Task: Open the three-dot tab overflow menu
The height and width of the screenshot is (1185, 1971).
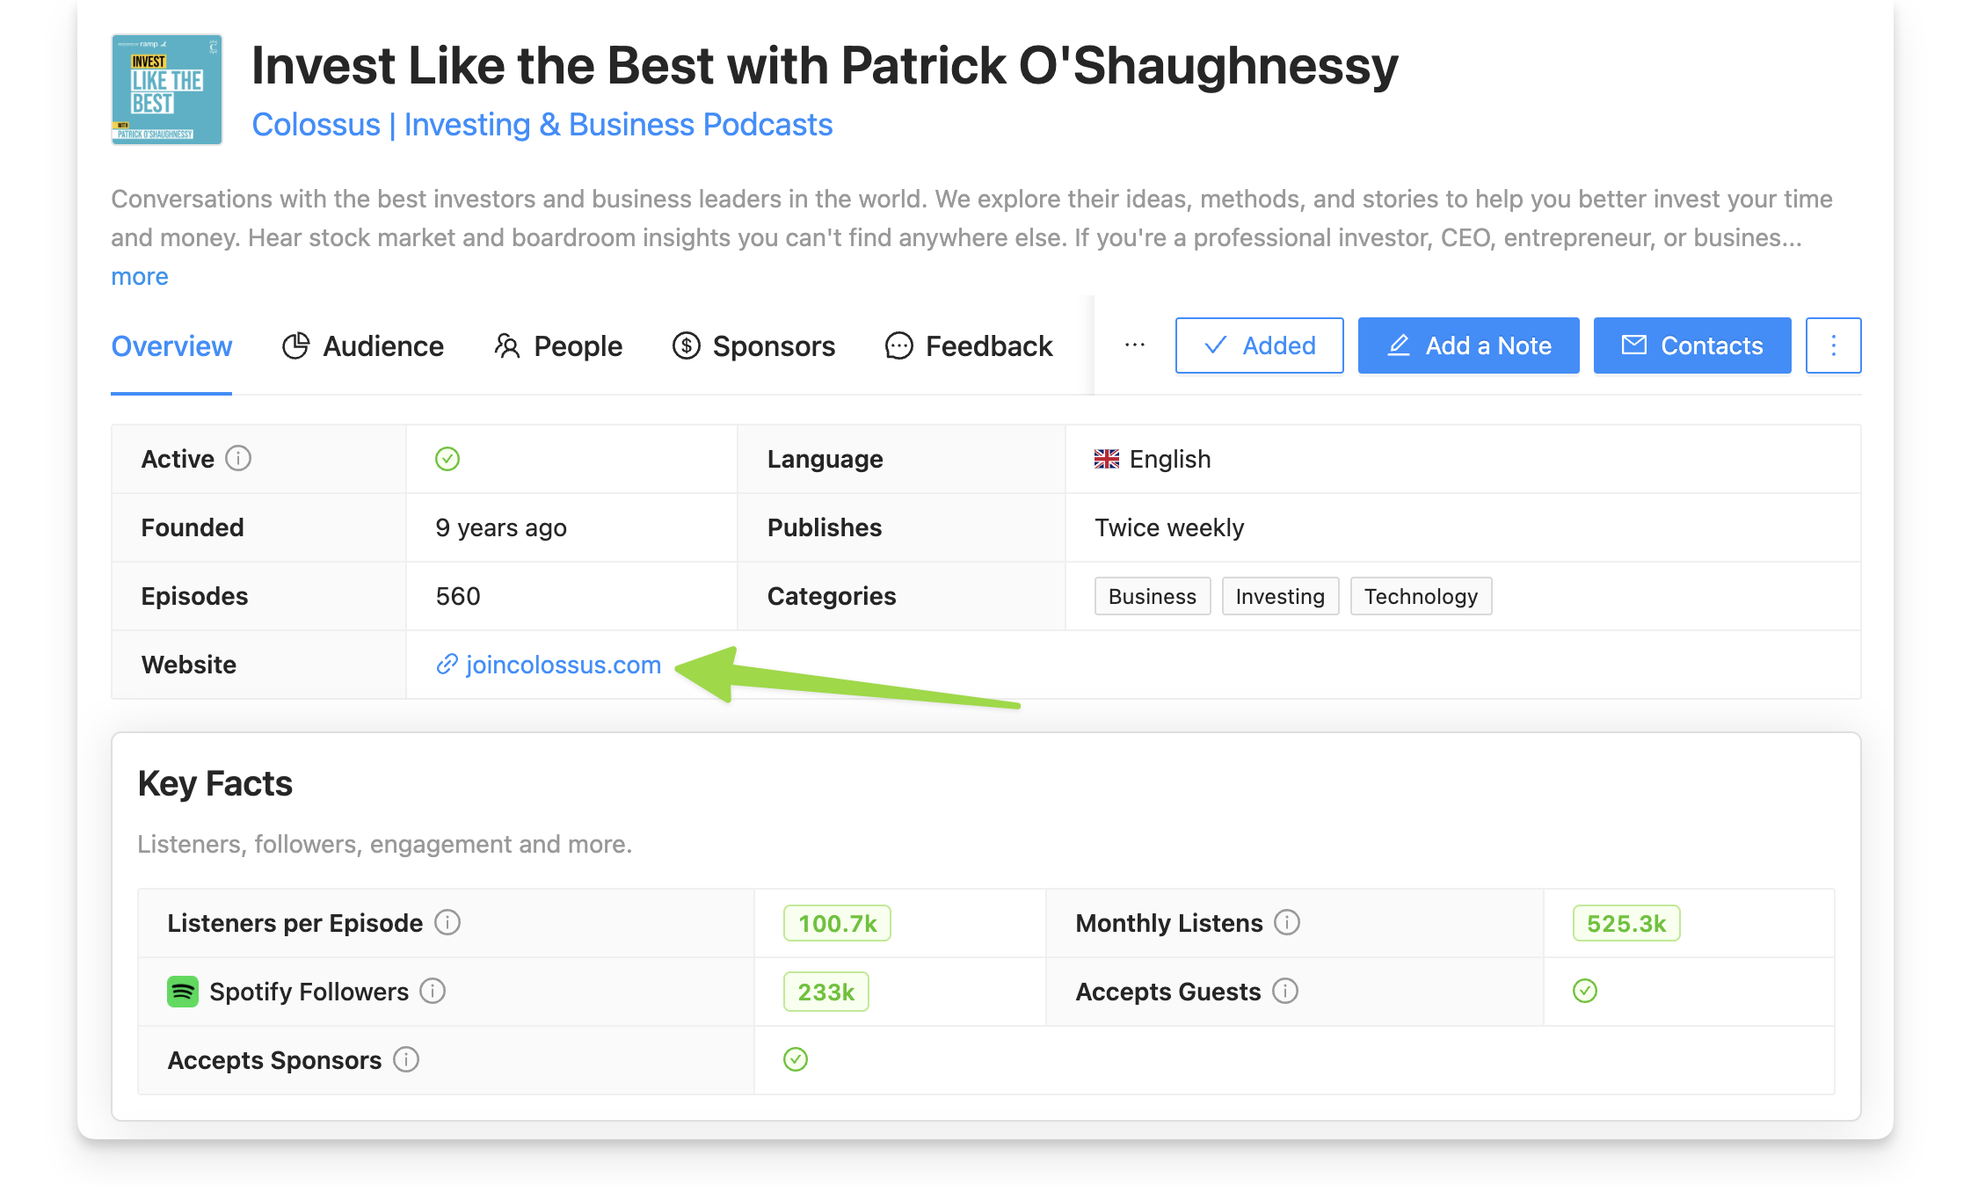Action: 1134,345
